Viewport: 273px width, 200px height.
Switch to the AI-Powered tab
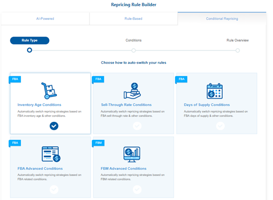point(45,18)
